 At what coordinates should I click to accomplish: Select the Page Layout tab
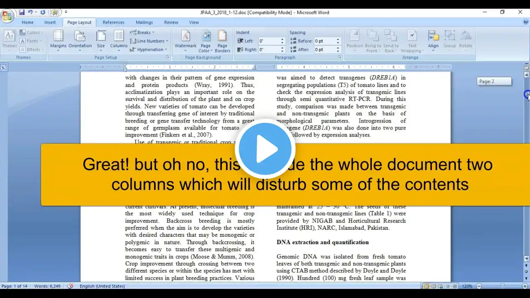coord(79,22)
